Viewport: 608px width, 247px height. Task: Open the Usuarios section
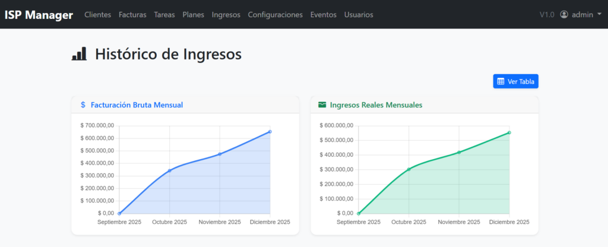pos(359,15)
